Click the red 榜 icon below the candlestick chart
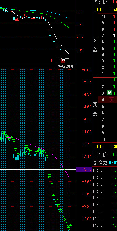The width and height of the screenshot is (117, 231). pos(63,61)
